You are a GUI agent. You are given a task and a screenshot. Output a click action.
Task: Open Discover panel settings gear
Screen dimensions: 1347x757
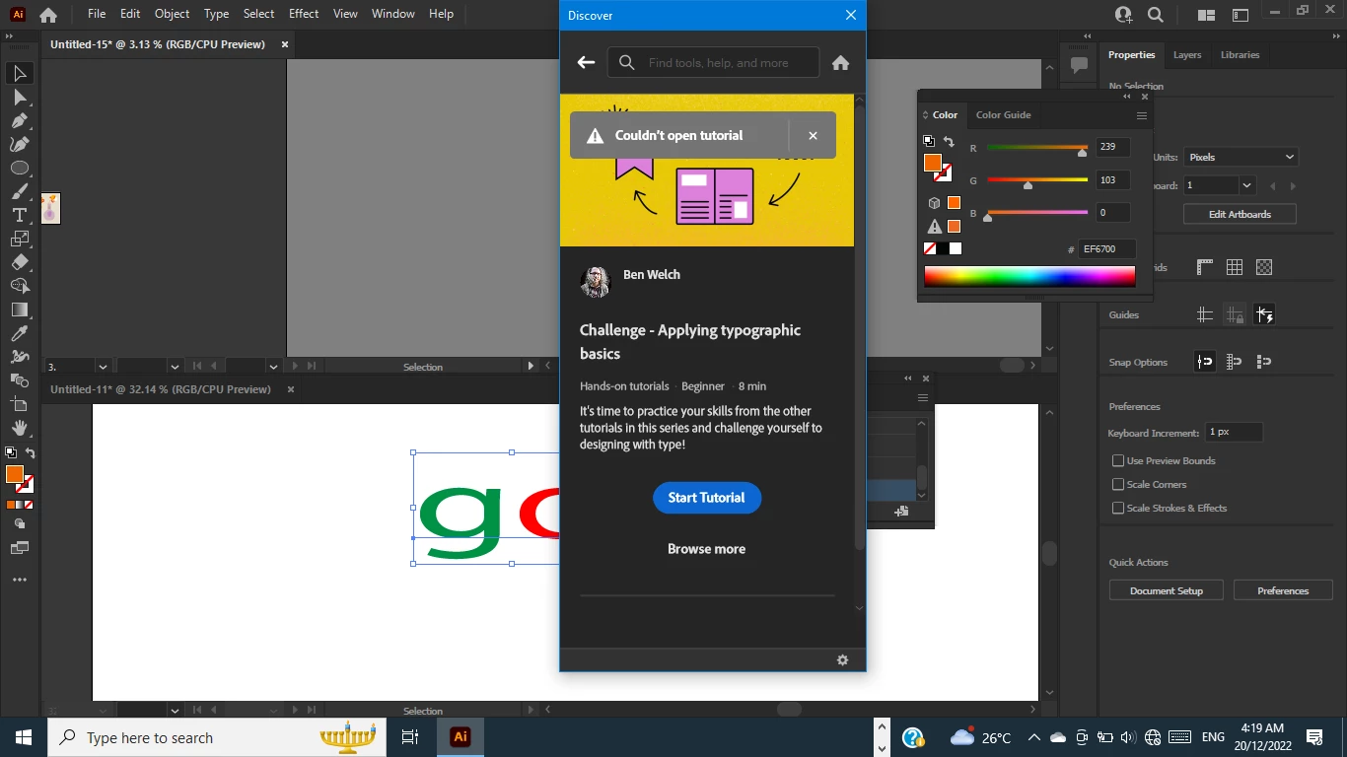pos(842,660)
